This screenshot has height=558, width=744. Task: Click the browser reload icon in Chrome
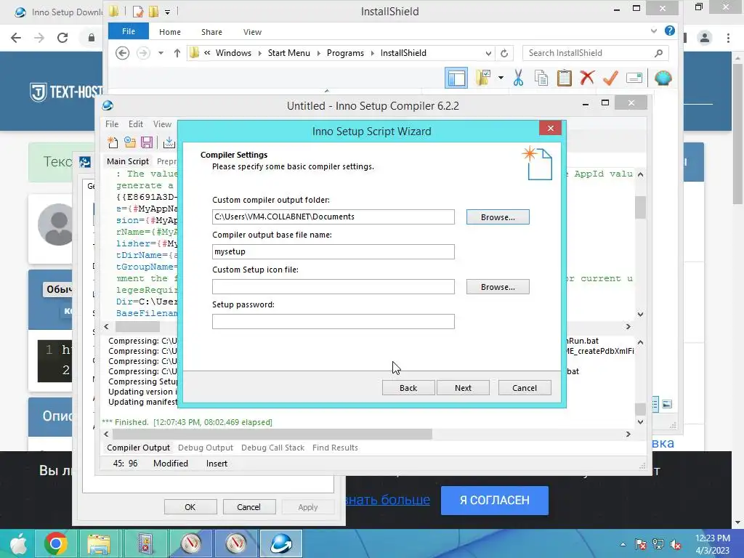62,38
